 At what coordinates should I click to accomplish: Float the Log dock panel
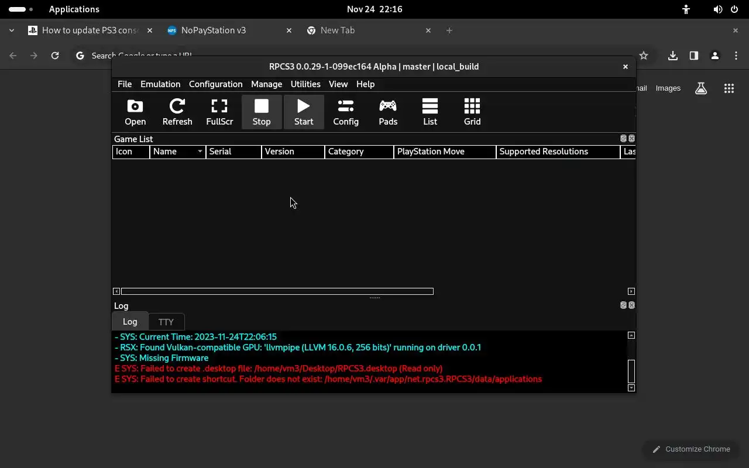[623, 305]
